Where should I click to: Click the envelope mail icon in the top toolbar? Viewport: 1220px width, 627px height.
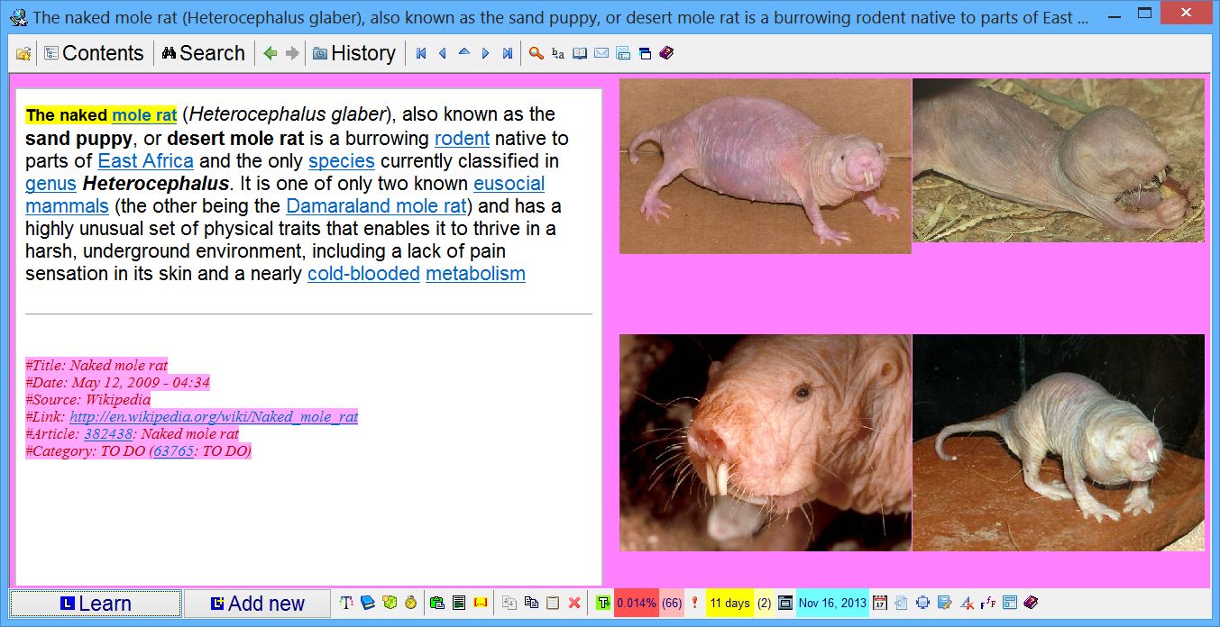tap(601, 54)
